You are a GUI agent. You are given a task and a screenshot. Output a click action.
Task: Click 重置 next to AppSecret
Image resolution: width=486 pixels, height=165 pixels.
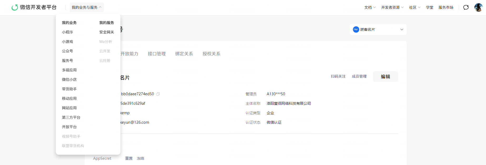[129, 158]
